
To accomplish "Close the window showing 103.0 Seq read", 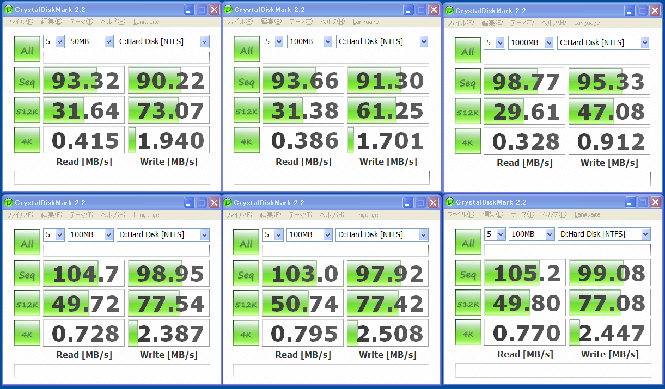I will (x=433, y=202).
